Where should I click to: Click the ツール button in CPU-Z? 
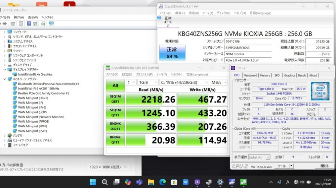point(281,166)
